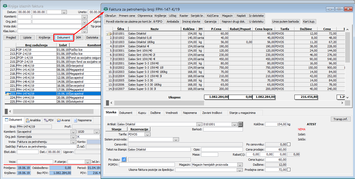Expand the Sistem proizvoda dropdown
This screenshot has height=179, width=355.
176,139
